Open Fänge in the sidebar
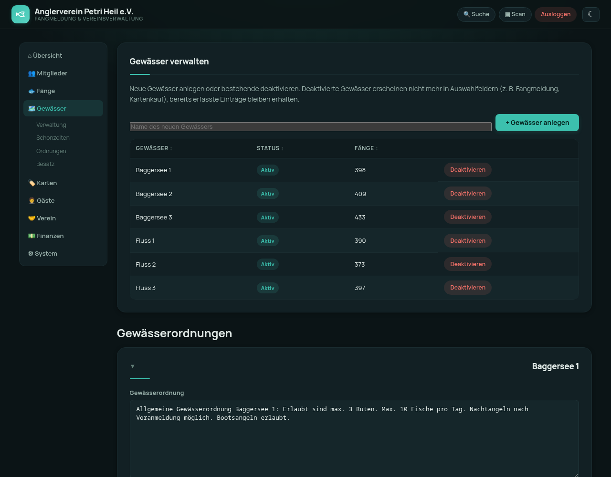Image resolution: width=611 pixels, height=477 pixels. coord(63,91)
